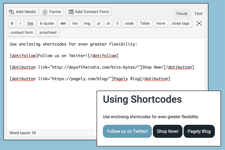Run the proofread check
The width and height of the screenshot is (225, 150).
click(x=48, y=32)
